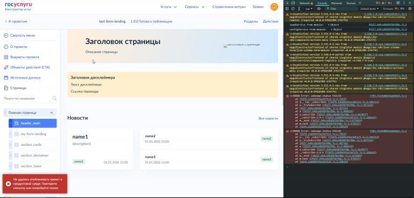Click the Источники данных icon
The height and width of the screenshot is (198, 414).
coord(6,78)
